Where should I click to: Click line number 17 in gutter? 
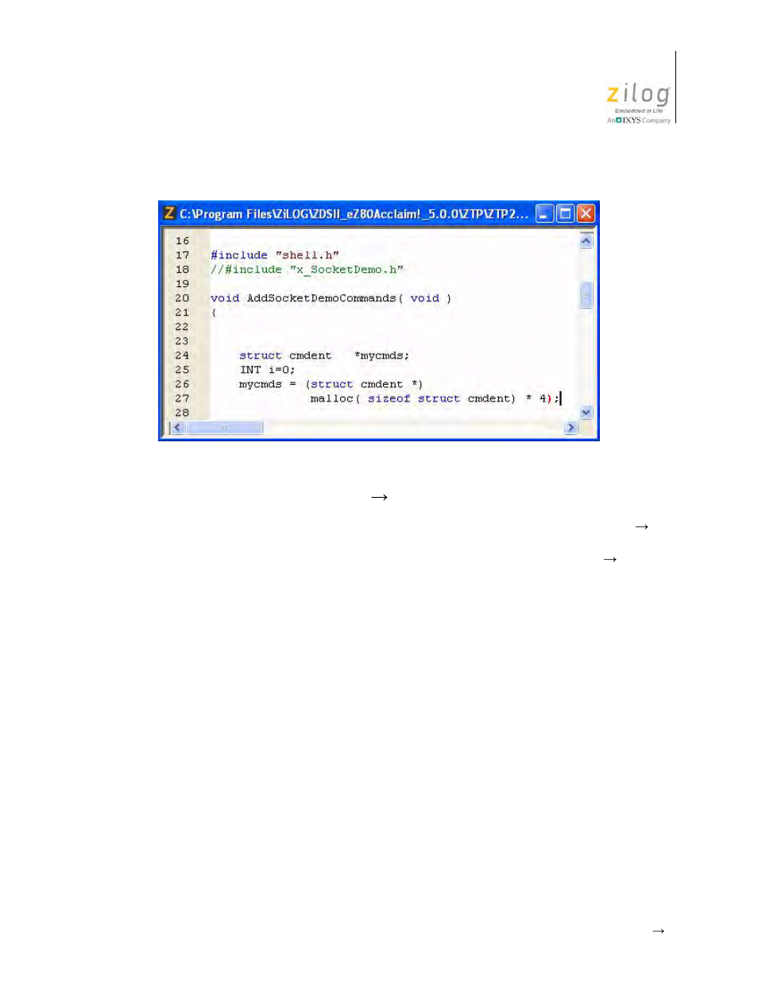182,255
